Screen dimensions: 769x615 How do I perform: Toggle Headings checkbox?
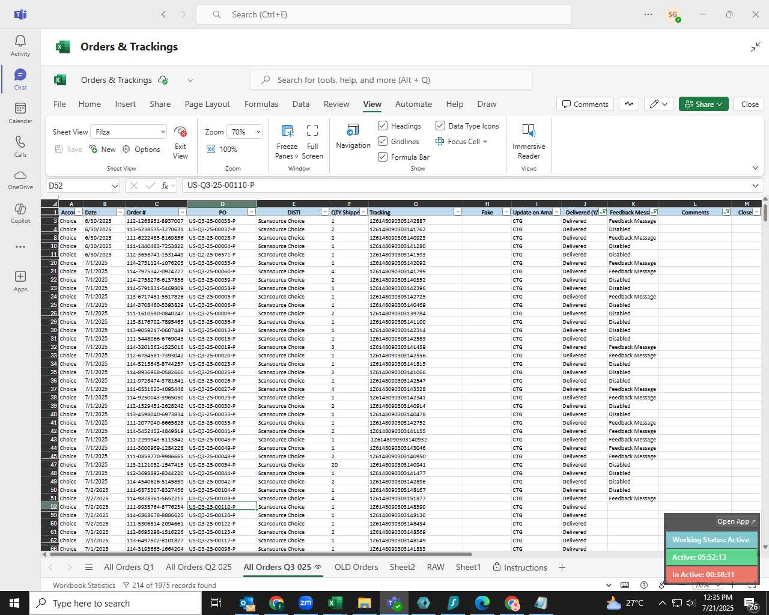[383, 126]
